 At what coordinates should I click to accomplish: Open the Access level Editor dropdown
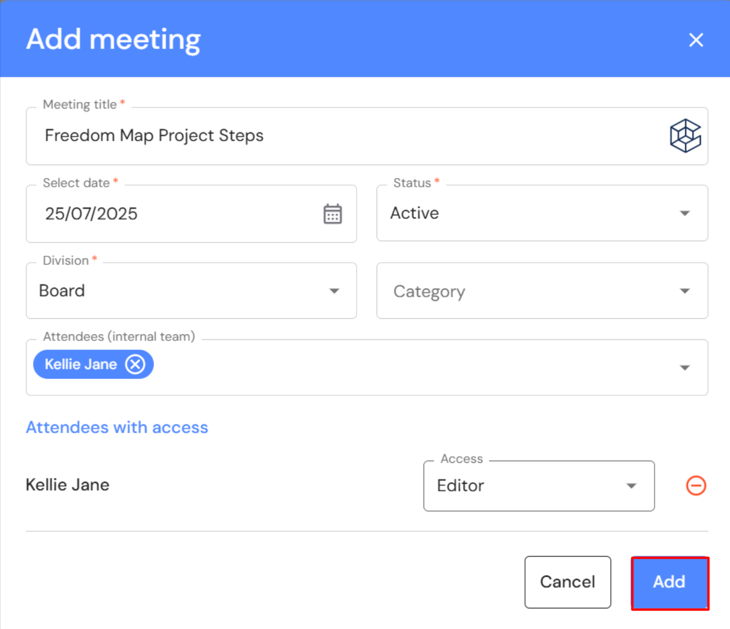(x=538, y=486)
